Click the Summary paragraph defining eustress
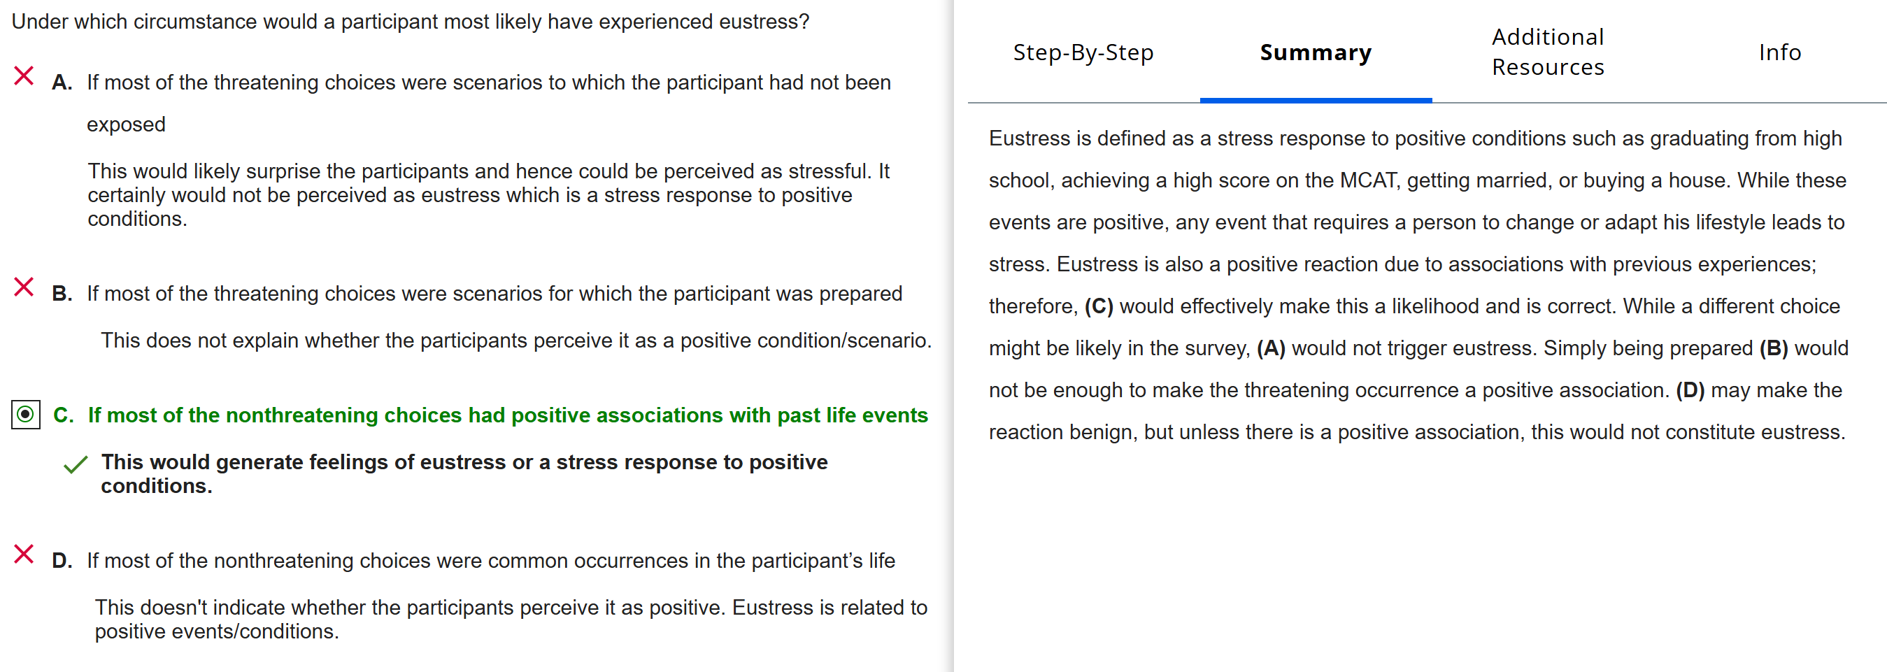Image resolution: width=1887 pixels, height=672 pixels. click(x=1418, y=285)
